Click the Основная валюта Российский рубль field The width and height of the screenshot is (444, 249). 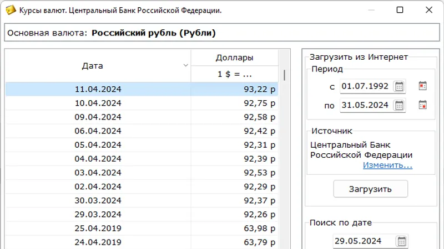click(222, 33)
